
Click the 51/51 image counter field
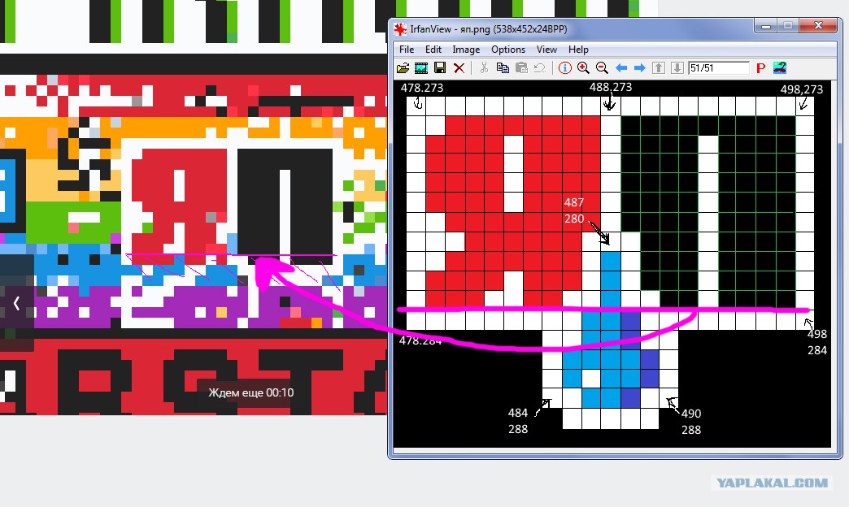pos(719,67)
